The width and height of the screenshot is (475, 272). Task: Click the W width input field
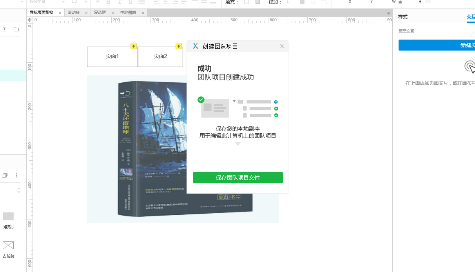pos(385,2)
